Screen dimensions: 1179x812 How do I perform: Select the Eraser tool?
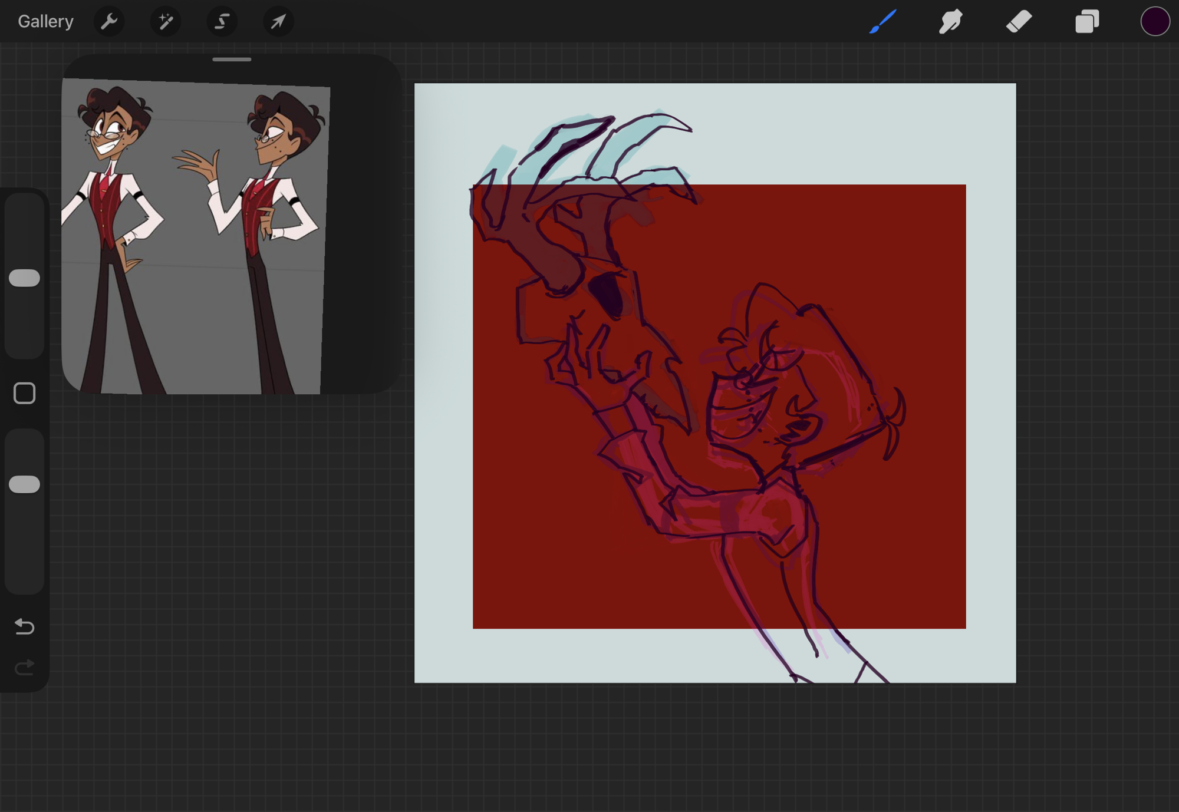click(x=1019, y=22)
